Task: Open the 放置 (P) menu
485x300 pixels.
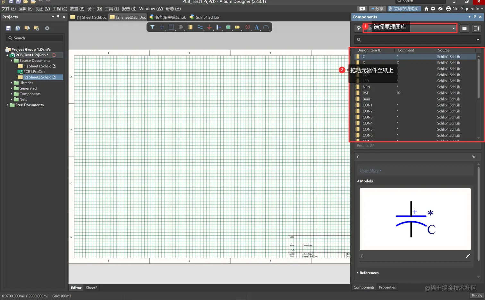Action: pos(77,9)
